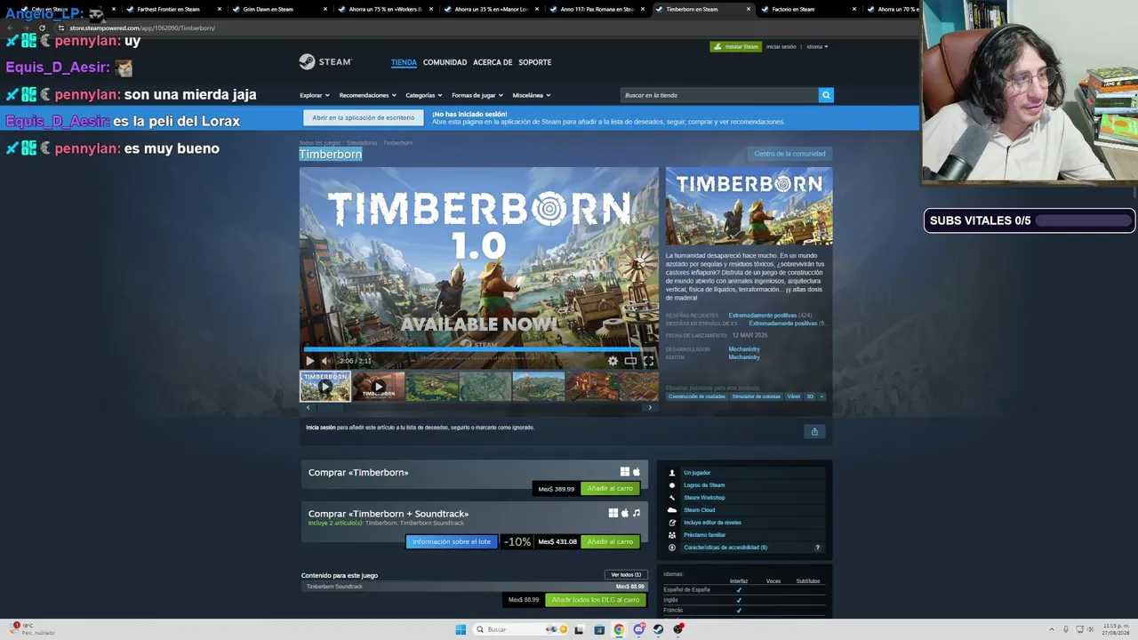1138x640 pixels.
Task: Open Steam from the taskbar
Action: (658, 629)
